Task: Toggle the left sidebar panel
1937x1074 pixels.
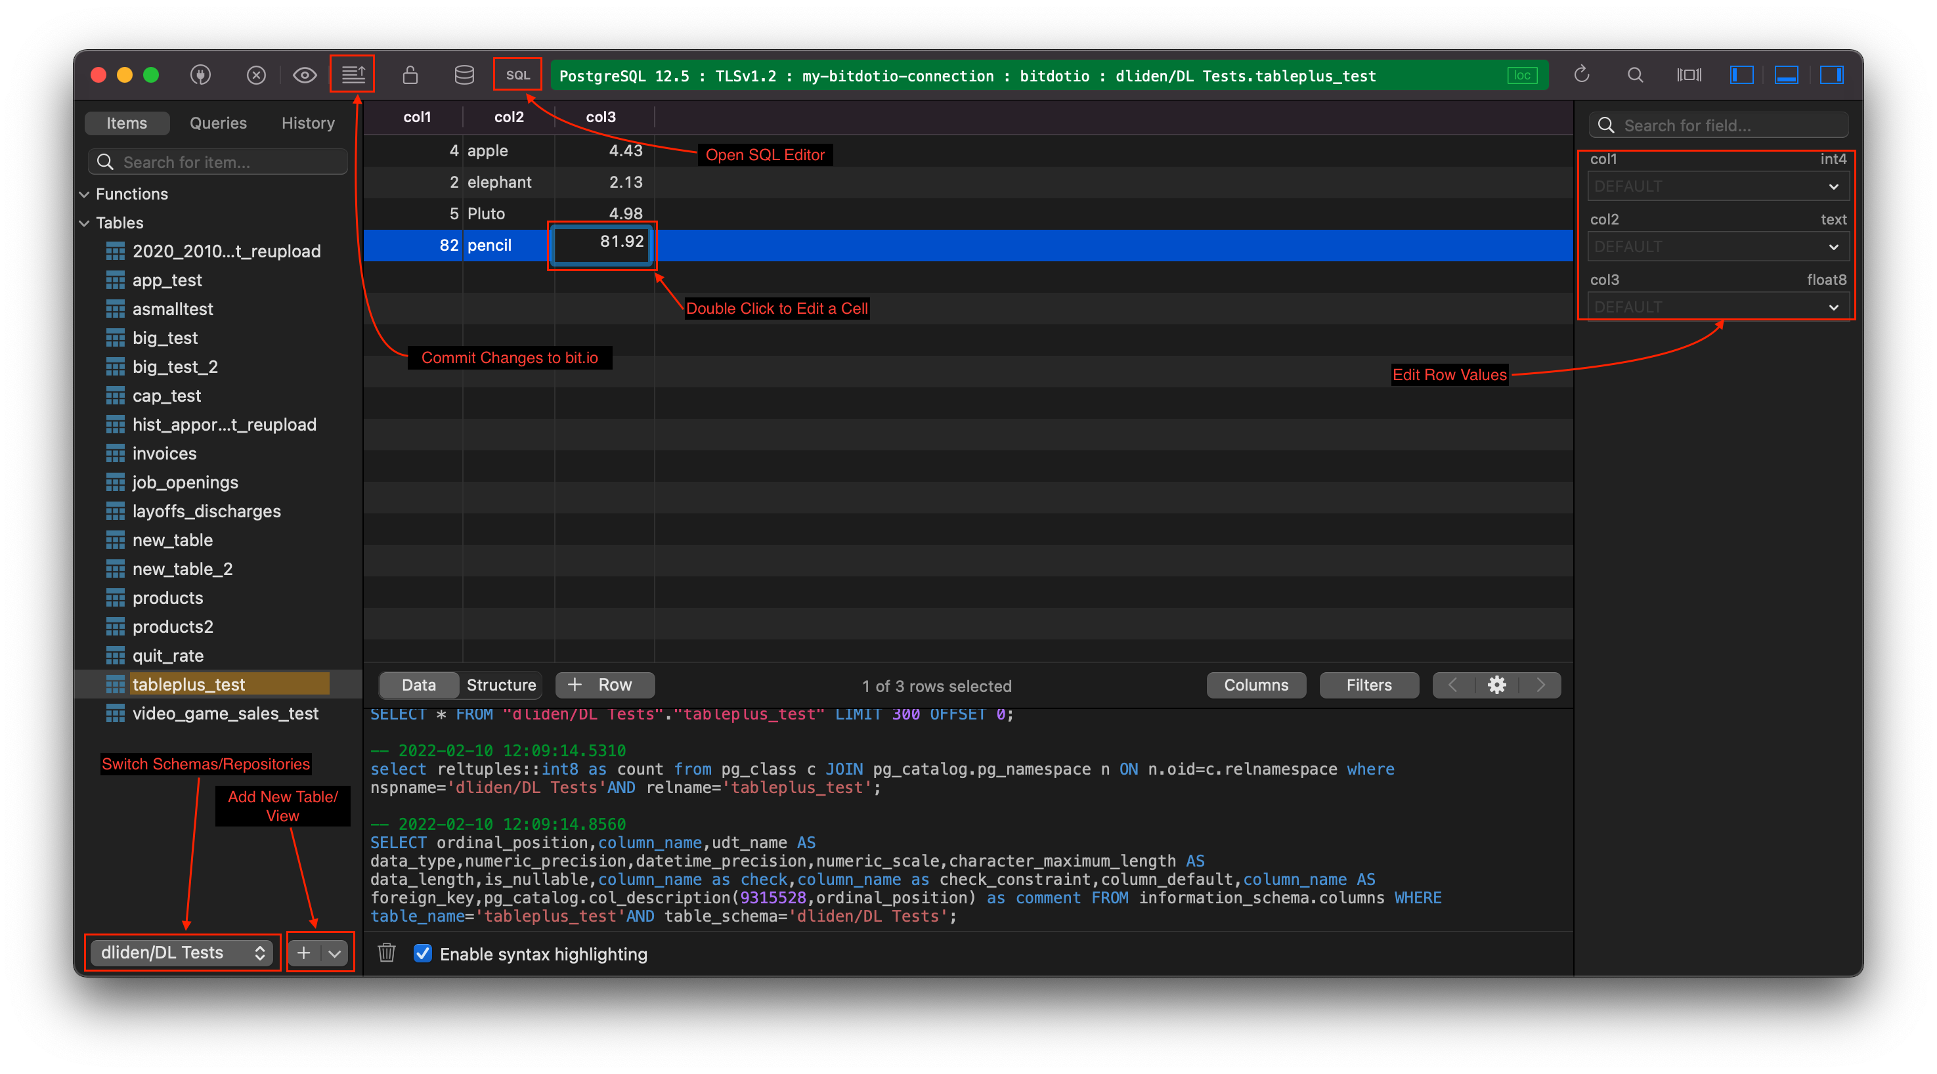Action: 1741,74
